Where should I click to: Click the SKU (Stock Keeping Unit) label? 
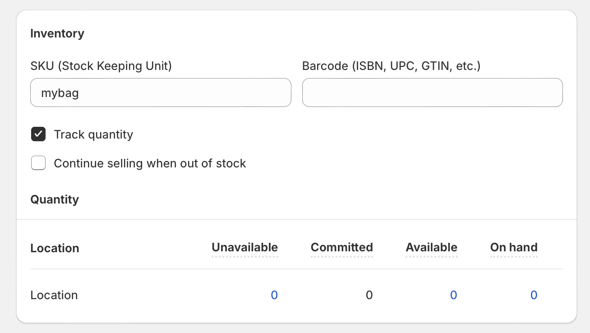(101, 66)
